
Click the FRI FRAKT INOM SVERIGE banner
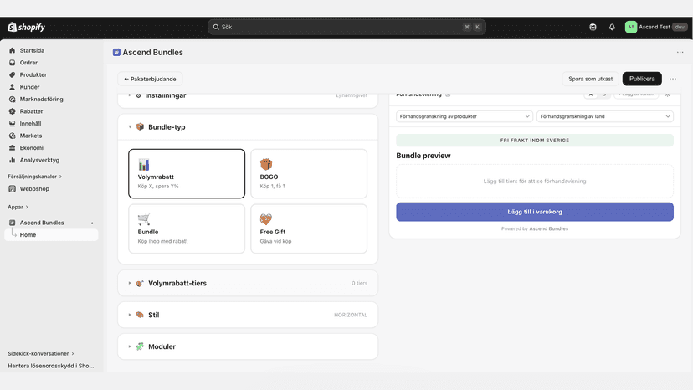[x=534, y=140]
